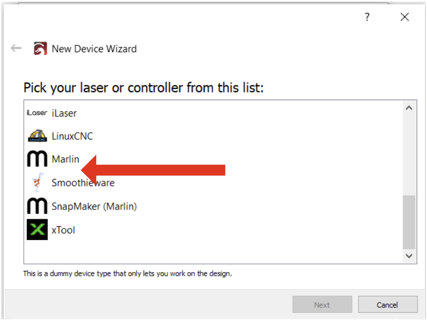The width and height of the screenshot is (427, 321).
Task: Click the Marlin M logo icon
Action: pos(37,158)
